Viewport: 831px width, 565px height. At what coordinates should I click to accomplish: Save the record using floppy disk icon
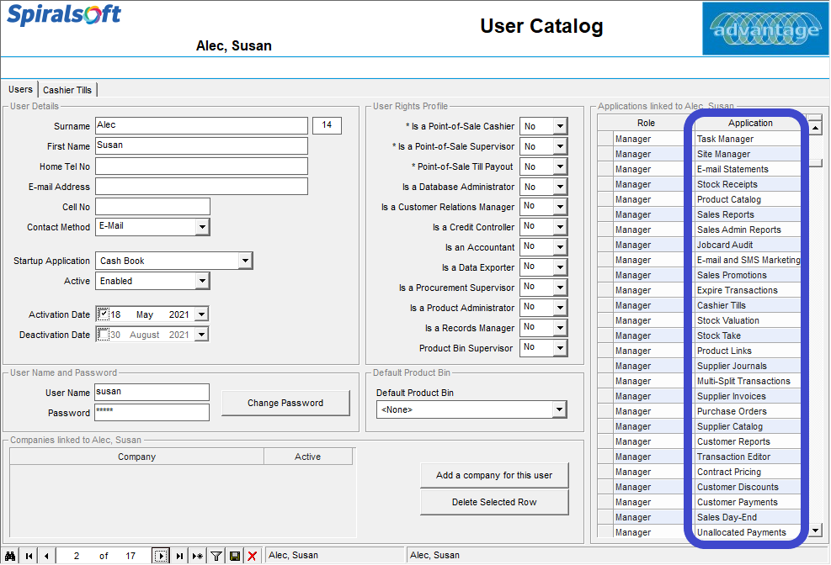(x=235, y=556)
